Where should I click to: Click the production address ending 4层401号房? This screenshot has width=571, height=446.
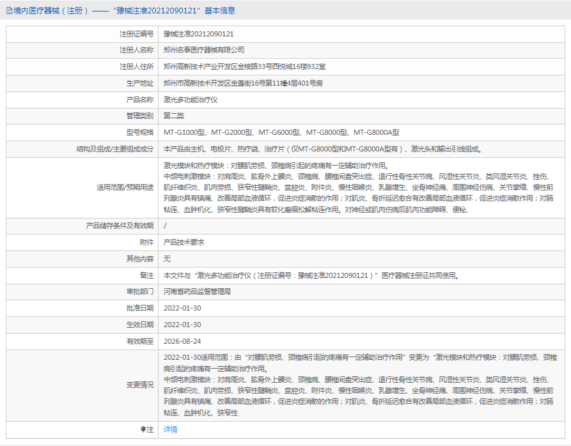click(x=243, y=83)
